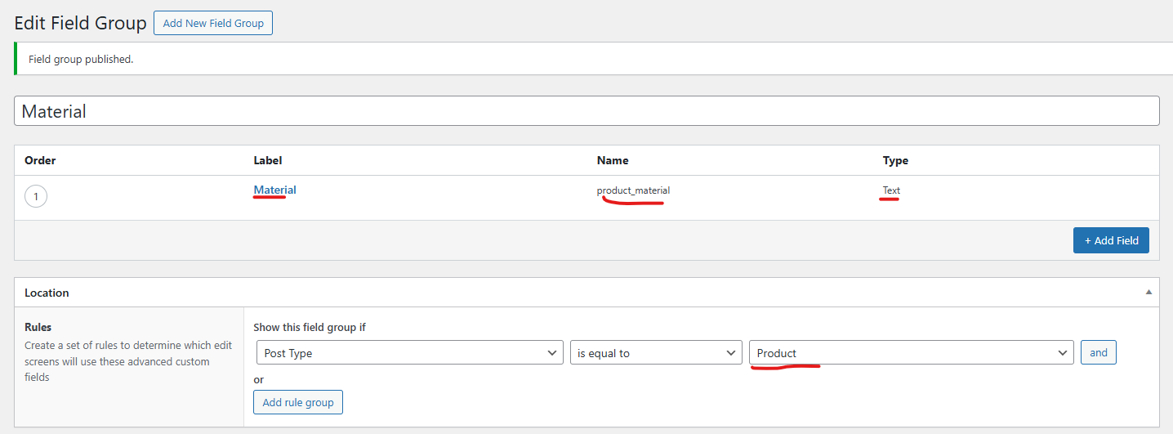Open the Material field label link
Image resolution: width=1173 pixels, height=434 pixels.
pos(274,190)
